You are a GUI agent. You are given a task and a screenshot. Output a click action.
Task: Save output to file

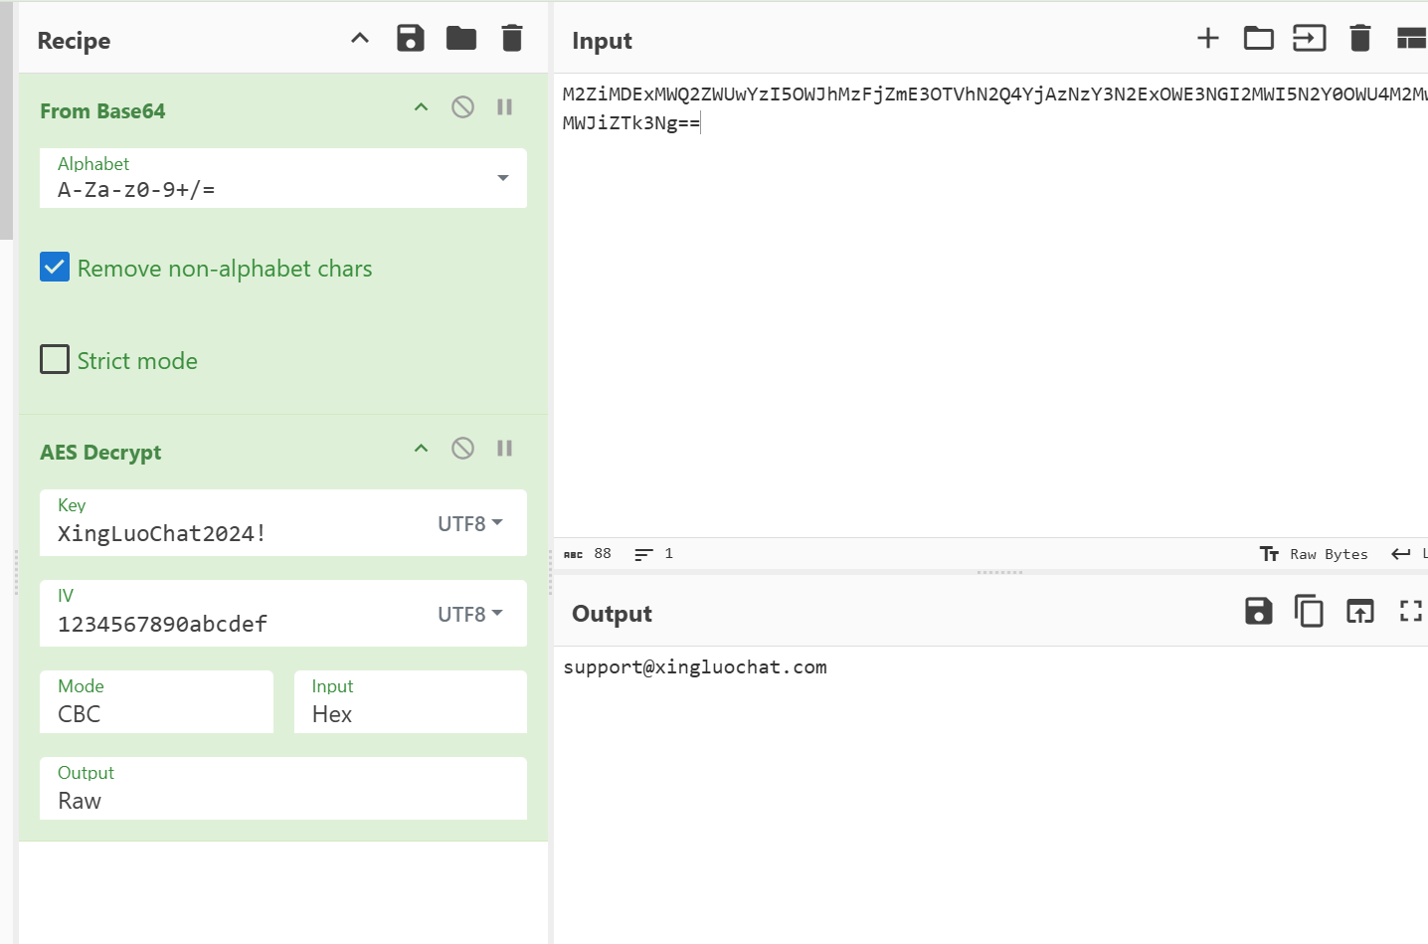1258,611
